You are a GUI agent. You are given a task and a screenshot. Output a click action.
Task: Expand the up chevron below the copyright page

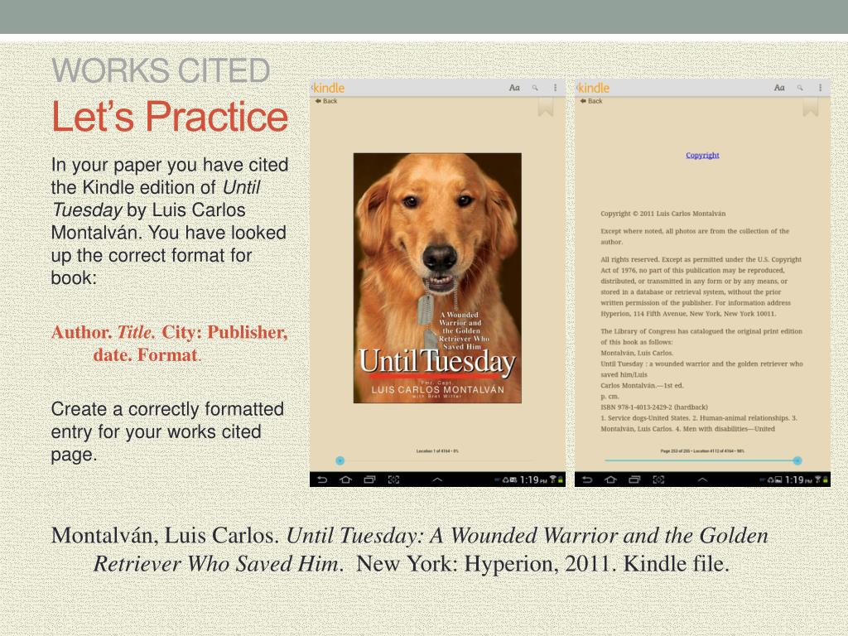click(702, 479)
